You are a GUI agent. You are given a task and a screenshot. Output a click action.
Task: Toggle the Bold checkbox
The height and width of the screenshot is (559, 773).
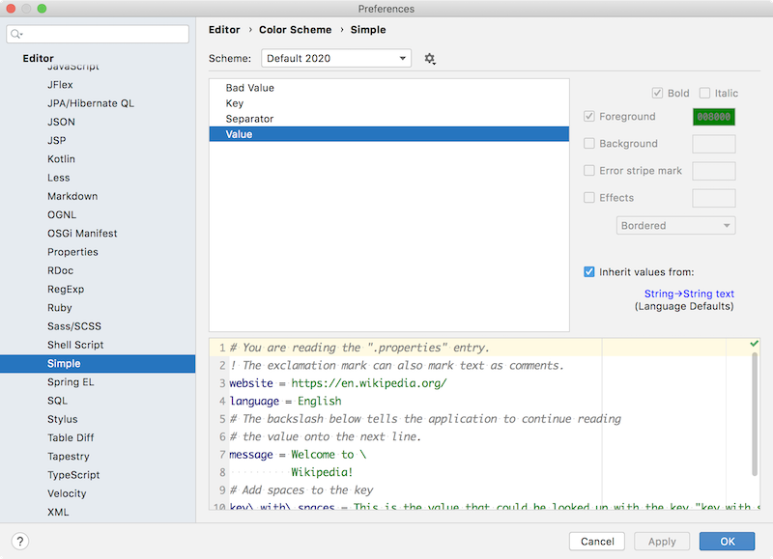(x=657, y=94)
